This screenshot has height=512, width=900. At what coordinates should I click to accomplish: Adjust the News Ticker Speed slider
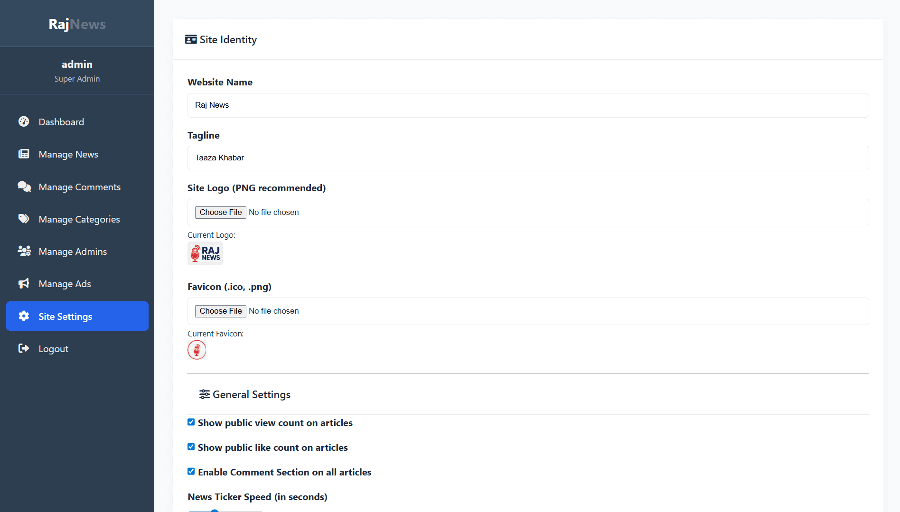pos(215,511)
